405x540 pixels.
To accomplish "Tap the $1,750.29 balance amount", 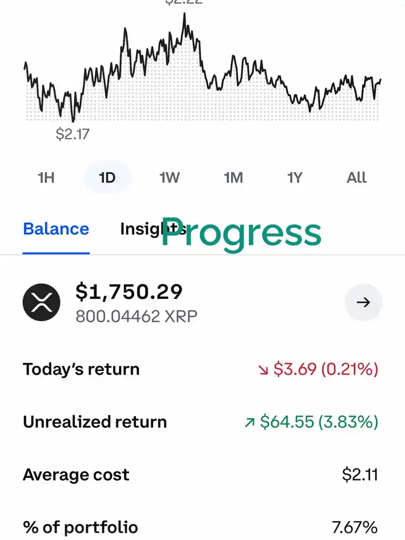I will point(129,292).
